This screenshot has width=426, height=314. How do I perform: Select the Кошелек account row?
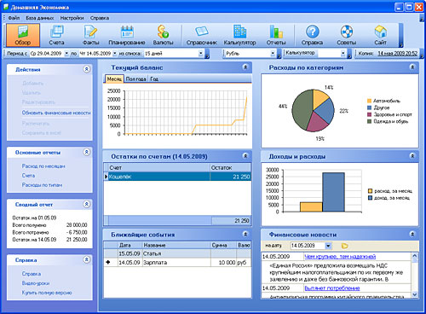[x=177, y=177]
